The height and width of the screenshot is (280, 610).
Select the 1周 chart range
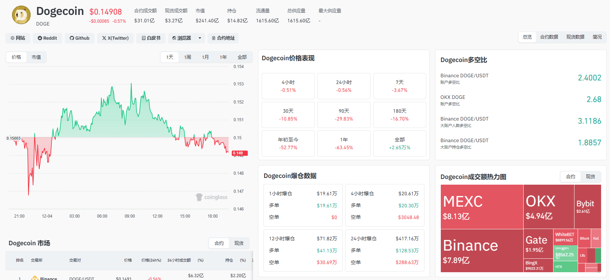click(188, 57)
